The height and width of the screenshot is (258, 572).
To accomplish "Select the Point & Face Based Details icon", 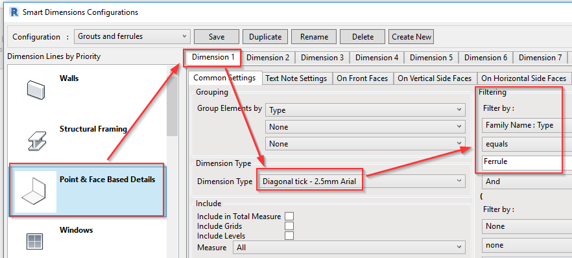I will [36, 192].
